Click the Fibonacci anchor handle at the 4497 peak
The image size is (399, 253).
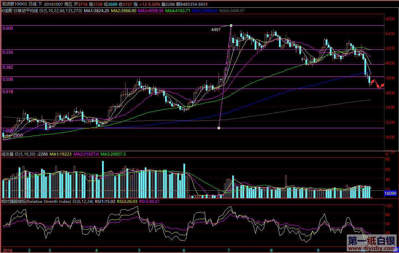pos(231,26)
